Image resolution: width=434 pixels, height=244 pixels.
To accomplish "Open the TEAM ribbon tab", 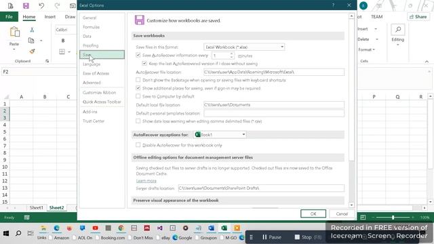I will (x=376, y=17).
